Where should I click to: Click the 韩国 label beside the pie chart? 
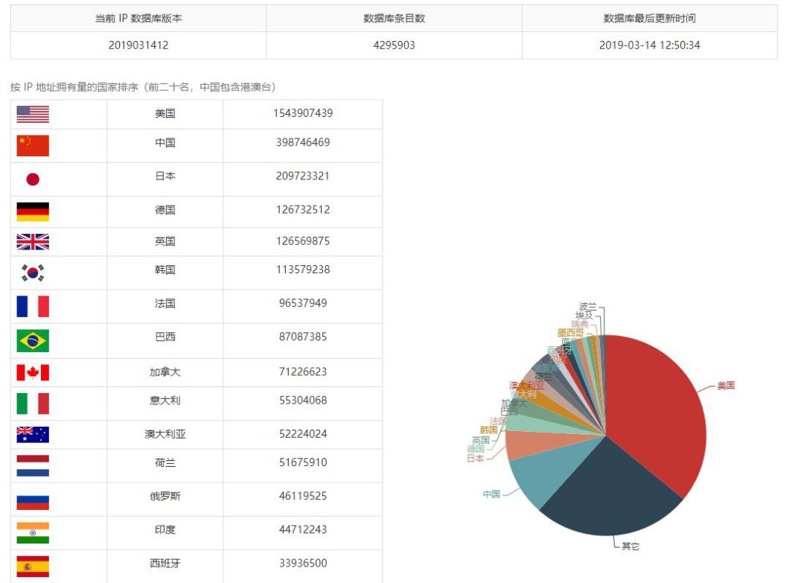[488, 430]
